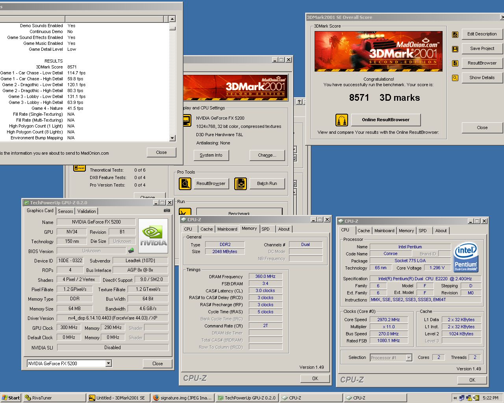
Task: Click the ResultBrowser icon in Overall Score window
Action: pos(455,63)
